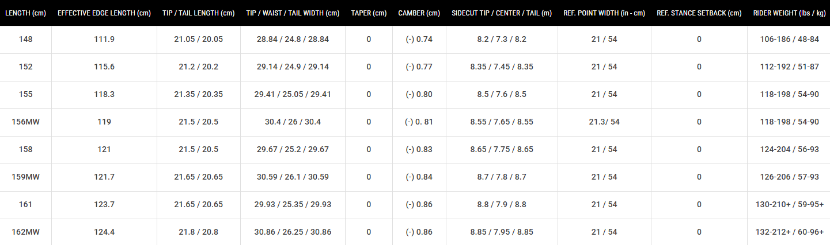Viewport: 830px width, 245px height.
Task: Click the 21.3/ 54 reference point width cell
Action: point(604,122)
